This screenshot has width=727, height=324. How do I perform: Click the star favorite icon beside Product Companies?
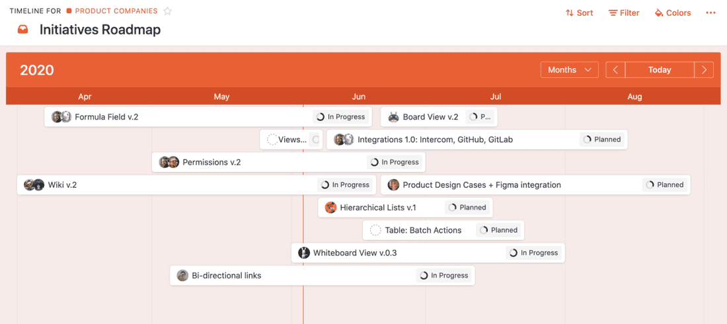click(x=168, y=11)
